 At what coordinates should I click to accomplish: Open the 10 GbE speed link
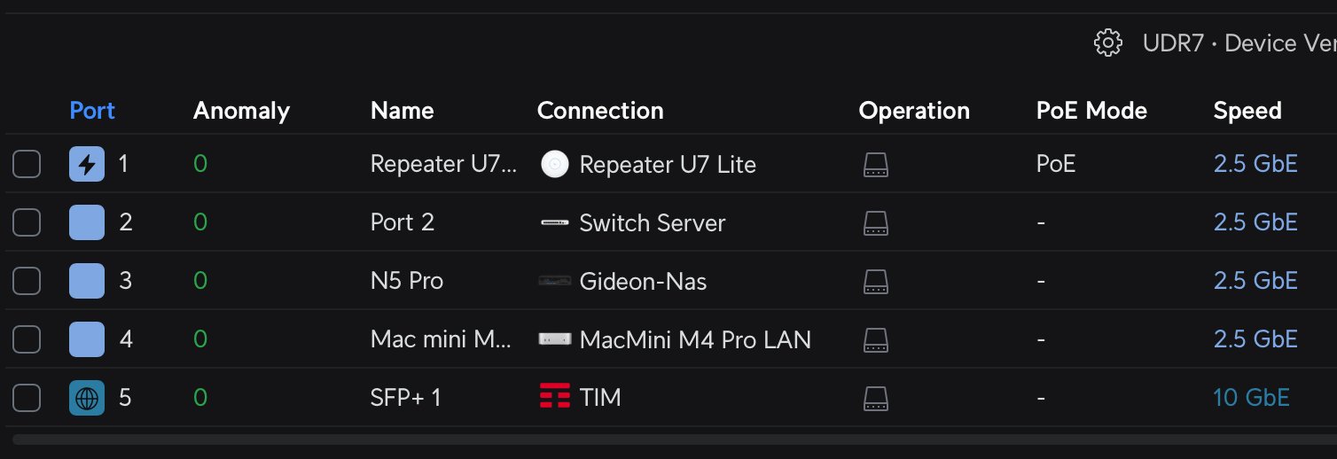pos(1251,398)
